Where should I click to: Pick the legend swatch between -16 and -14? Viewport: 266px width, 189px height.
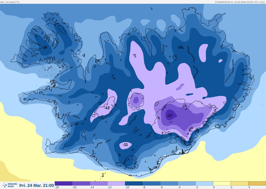[x=81, y=183]
